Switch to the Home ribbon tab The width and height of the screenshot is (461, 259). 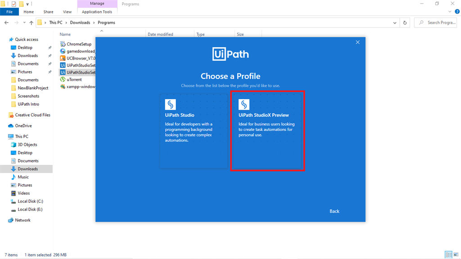click(x=28, y=12)
